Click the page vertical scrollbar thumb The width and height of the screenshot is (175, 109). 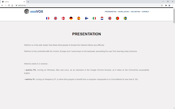[x=174, y=16]
